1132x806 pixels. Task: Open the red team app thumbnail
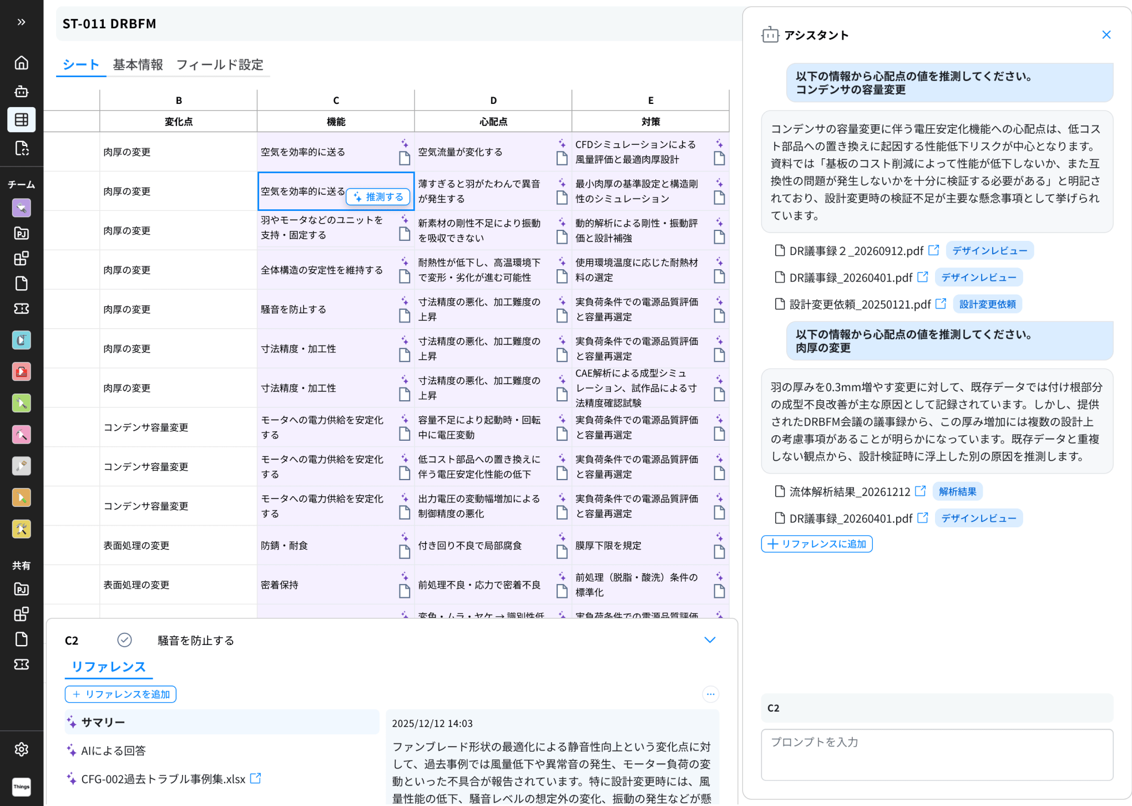tap(21, 371)
